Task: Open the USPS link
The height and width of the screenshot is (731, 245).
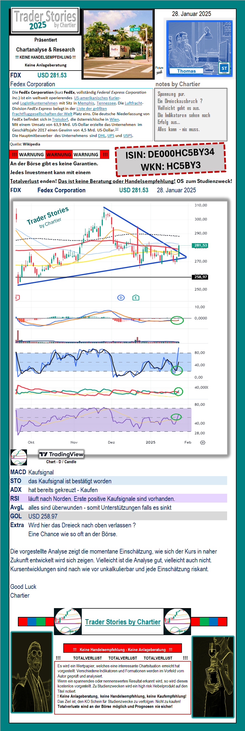Action: pos(128,135)
